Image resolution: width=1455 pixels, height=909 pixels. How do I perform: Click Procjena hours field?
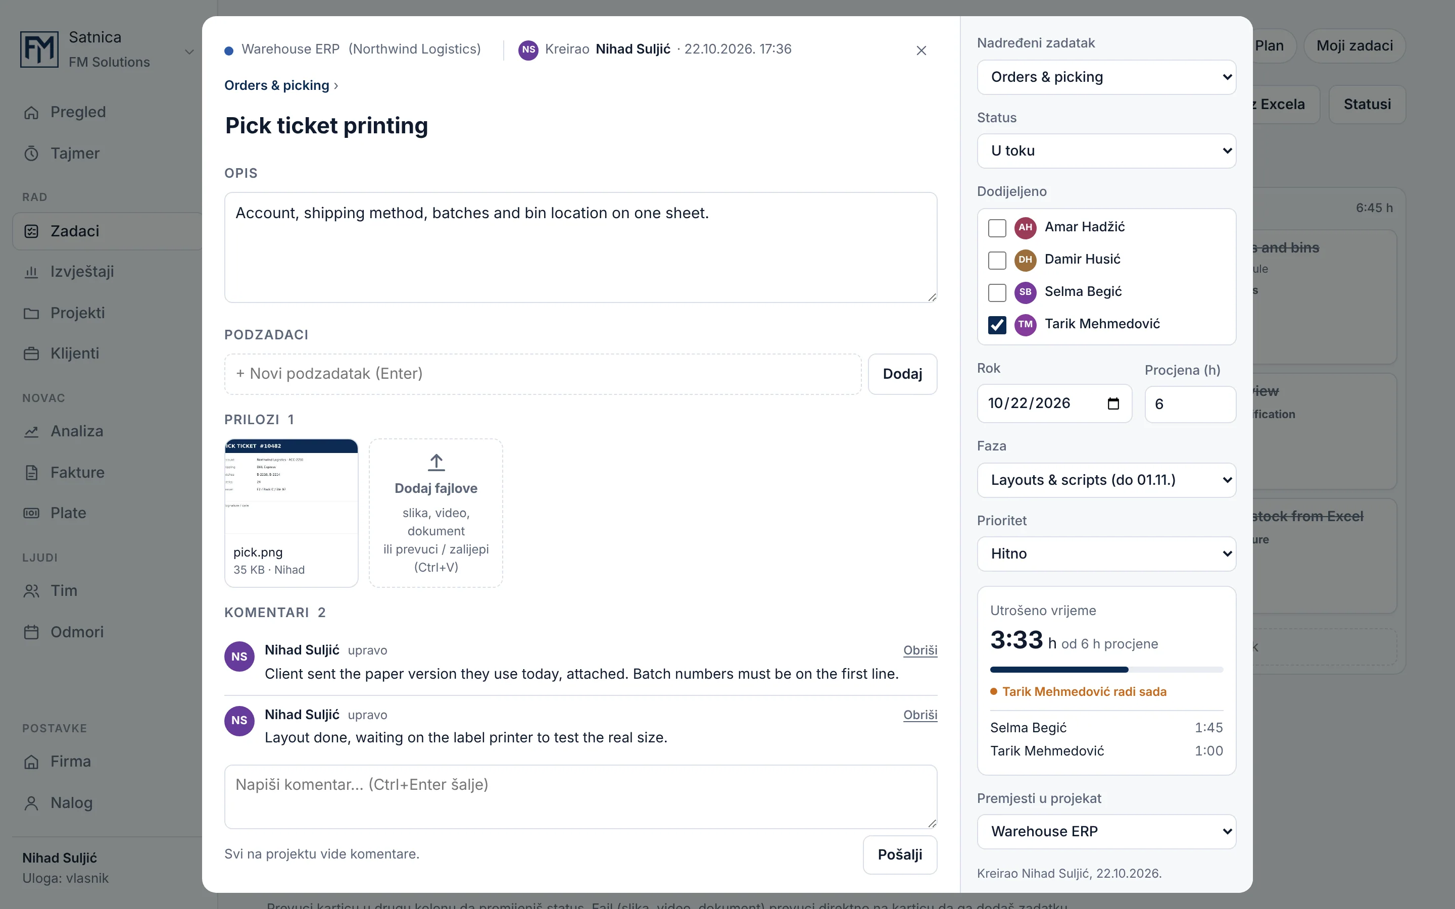[1190, 404]
